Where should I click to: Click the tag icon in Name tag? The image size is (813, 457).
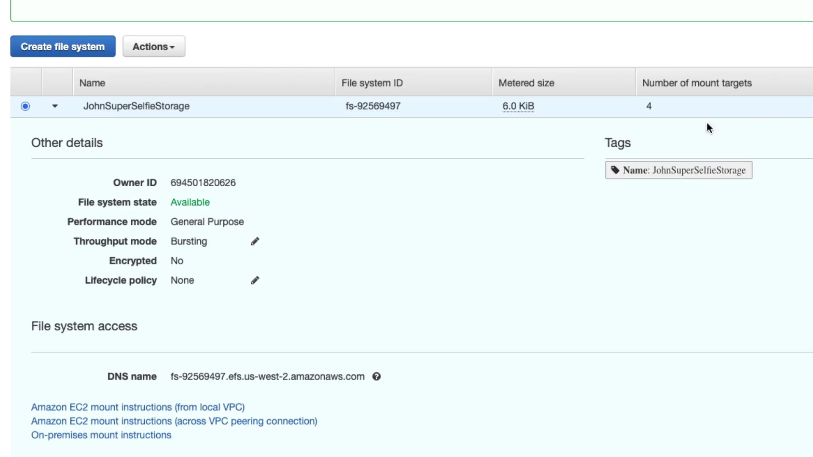[x=615, y=170]
